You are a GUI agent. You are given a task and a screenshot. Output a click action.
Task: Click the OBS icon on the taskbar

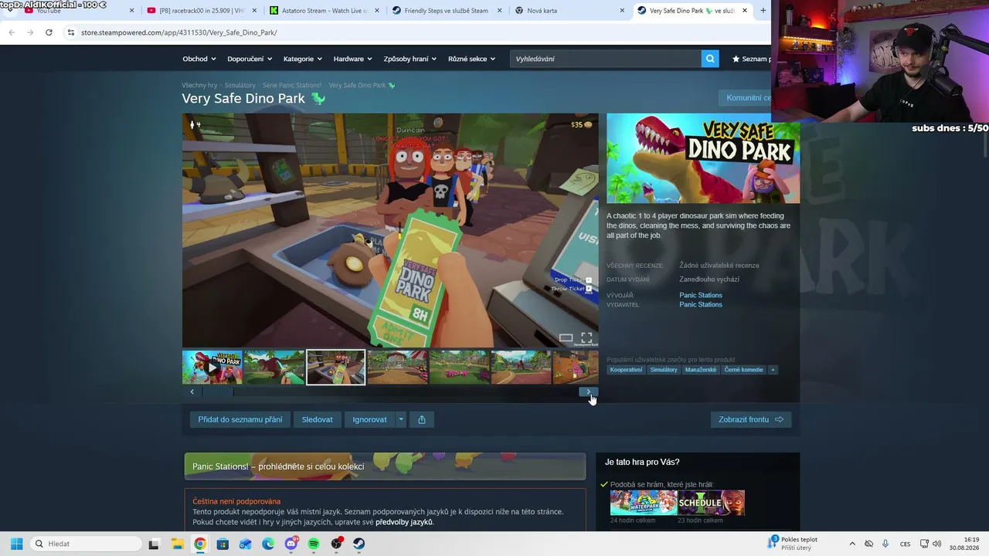pyautogui.click(x=337, y=544)
